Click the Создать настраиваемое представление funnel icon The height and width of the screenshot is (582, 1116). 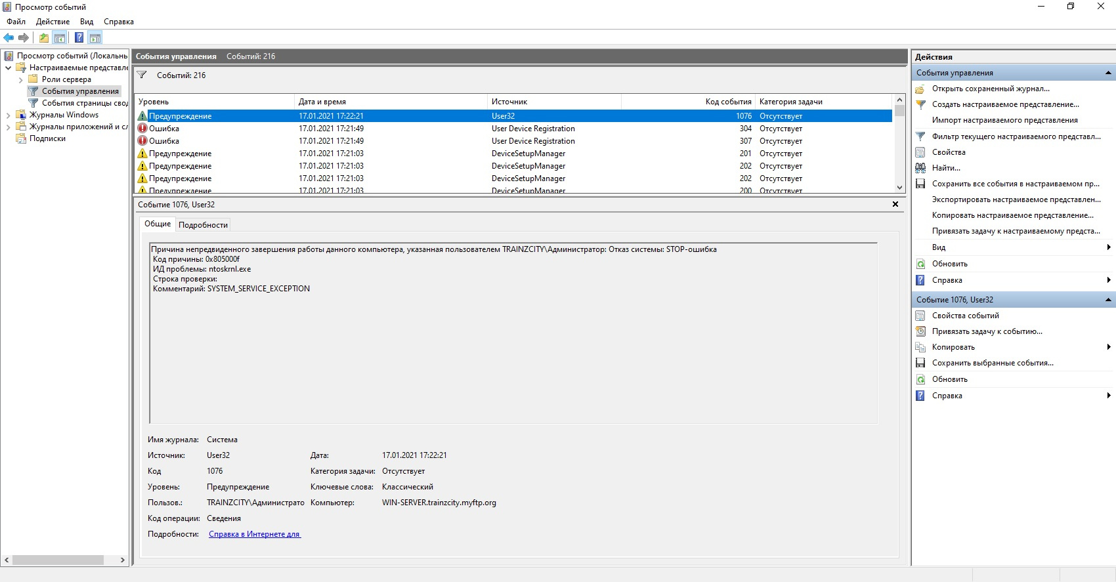pos(920,104)
